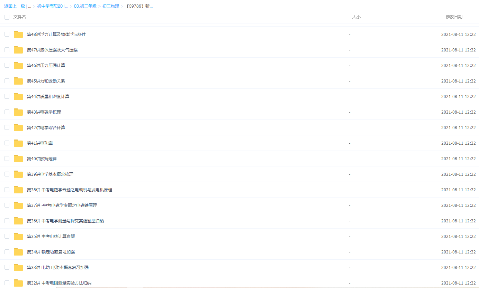Click folder icon beside 第40讲欧姆定律
This screenshot has width=479, height=288.
(x=18, y=159)
